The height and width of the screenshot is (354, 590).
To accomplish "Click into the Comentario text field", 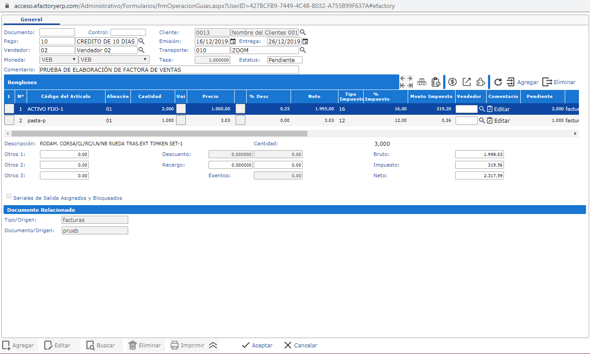I will [x=169, y=70].
